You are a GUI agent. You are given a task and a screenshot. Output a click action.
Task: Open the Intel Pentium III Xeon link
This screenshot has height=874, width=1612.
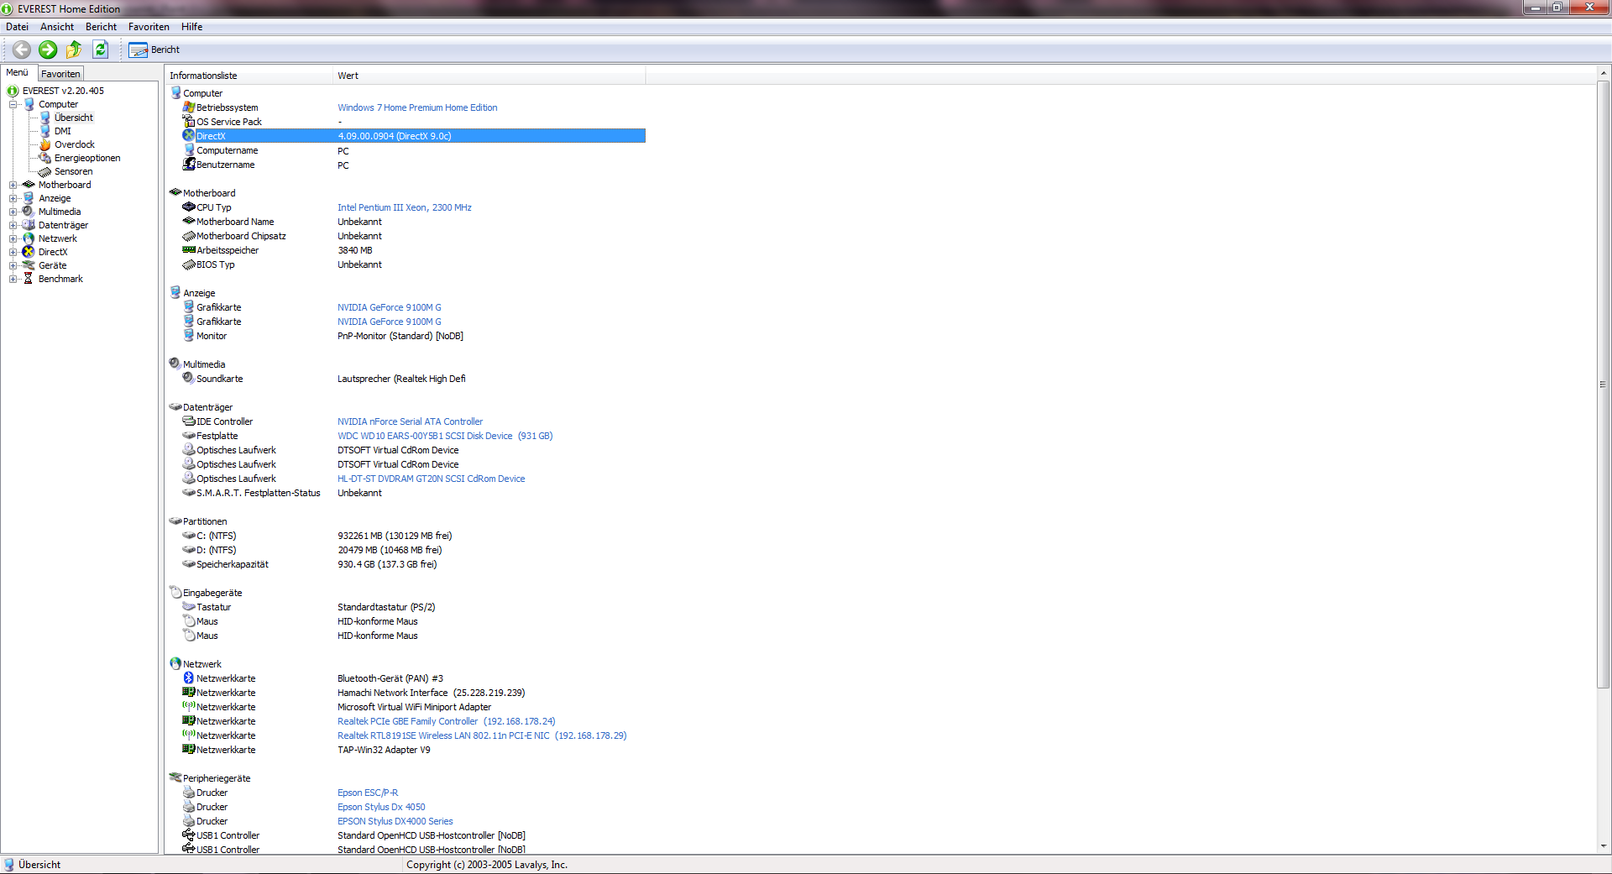point(404,207)
